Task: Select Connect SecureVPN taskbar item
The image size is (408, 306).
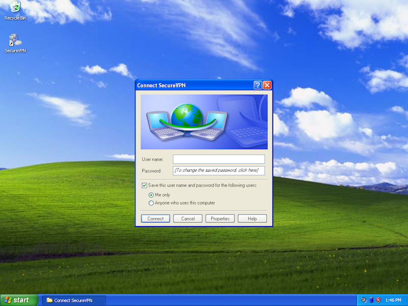Action: pos(74,300)
